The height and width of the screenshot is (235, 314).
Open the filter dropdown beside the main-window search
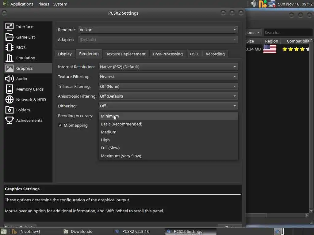point(253,32)
